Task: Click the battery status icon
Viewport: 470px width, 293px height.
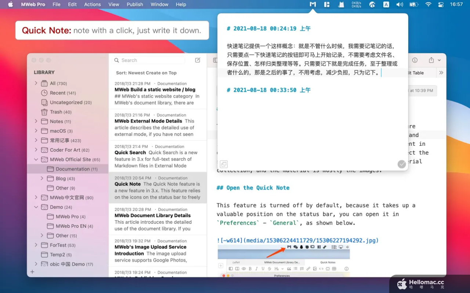Action: (x=414, y=4)
